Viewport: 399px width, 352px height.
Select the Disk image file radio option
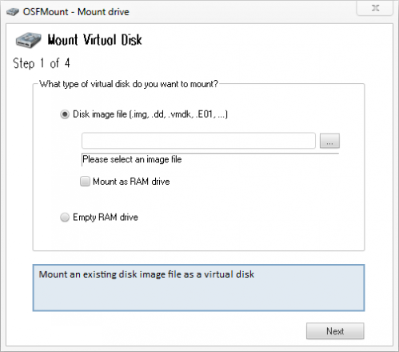coord(65,114)
